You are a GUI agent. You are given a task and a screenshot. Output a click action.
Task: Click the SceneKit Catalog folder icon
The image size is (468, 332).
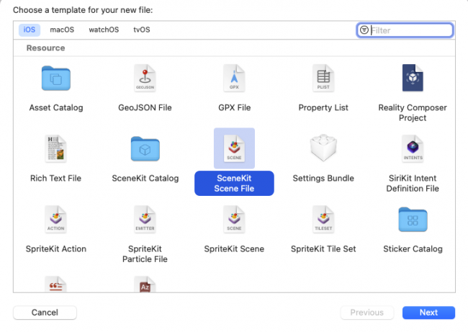click(145, 149)
